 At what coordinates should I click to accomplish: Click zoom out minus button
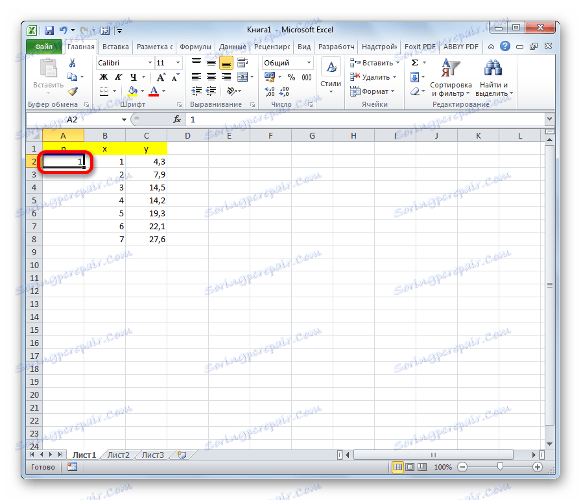(x=462, y=467)
